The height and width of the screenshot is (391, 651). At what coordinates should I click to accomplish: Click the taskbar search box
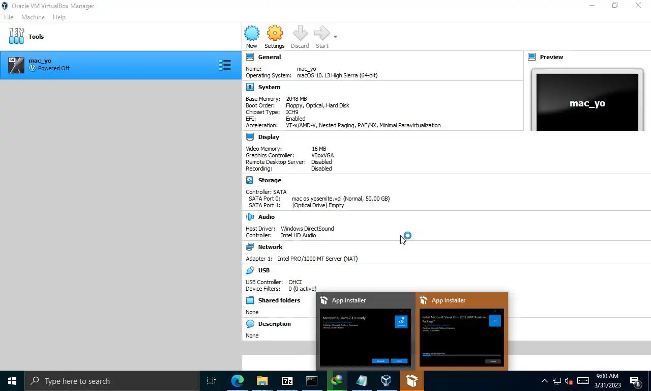(112, 381)
